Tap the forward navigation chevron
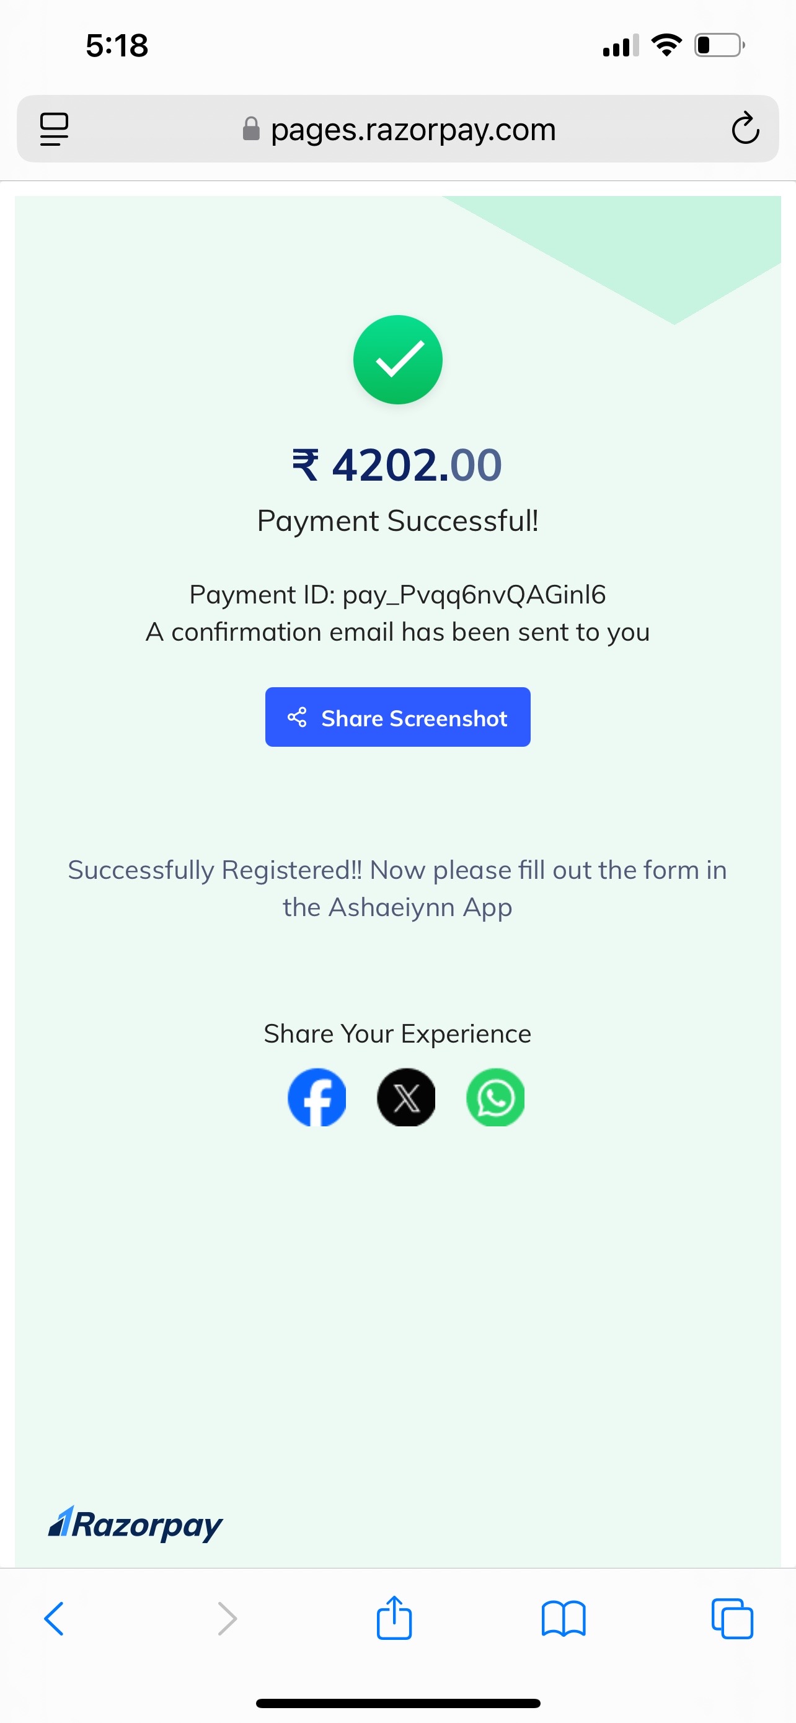Image resolution: width=796 pixels, height=1723 pixels. (228, 1619)
